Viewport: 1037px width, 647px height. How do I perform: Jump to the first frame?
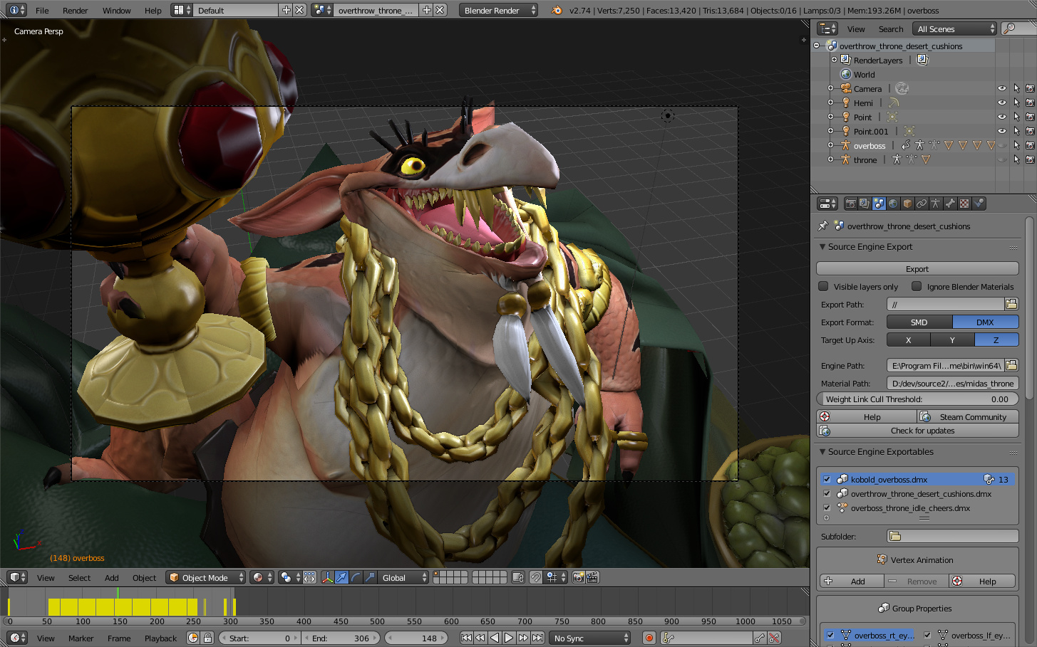pyautogui.click(x=466, y=638)
